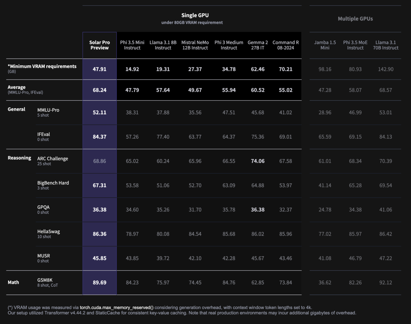Click torch.cuda.max_memory_reserved() in footnote
Screen dimensions: 411x324
point(117,308)
